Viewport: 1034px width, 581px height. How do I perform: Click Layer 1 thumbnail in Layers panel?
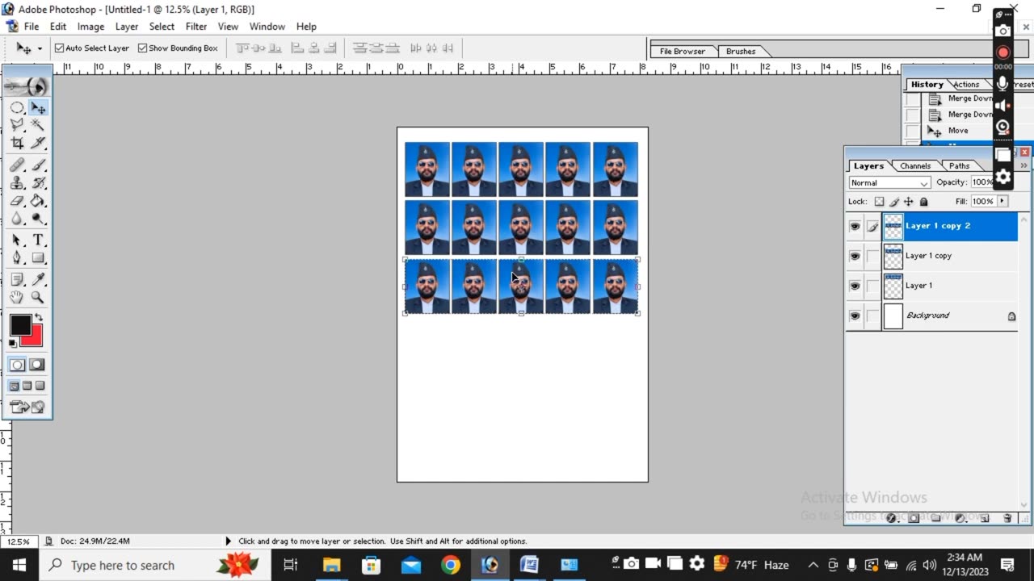coord(893,286)
